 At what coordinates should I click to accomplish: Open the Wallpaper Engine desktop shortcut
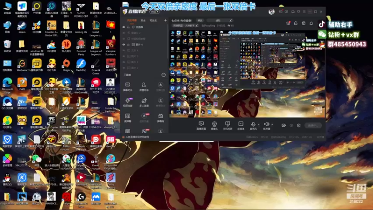coord(81,162)
